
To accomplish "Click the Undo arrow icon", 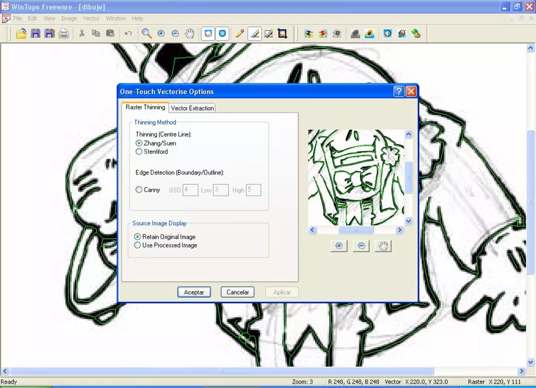I will (128, 33).
